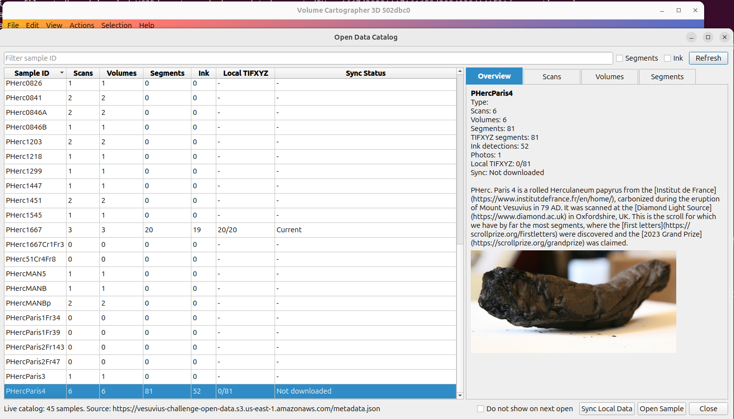This screenshot has height=419, width=734.
Task: Sort by the Sync Status column header
Action: (366, 73)
